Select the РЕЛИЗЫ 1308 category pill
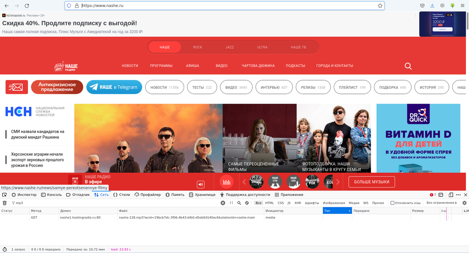This screenshot has width=469, height=253. [313, 87]
